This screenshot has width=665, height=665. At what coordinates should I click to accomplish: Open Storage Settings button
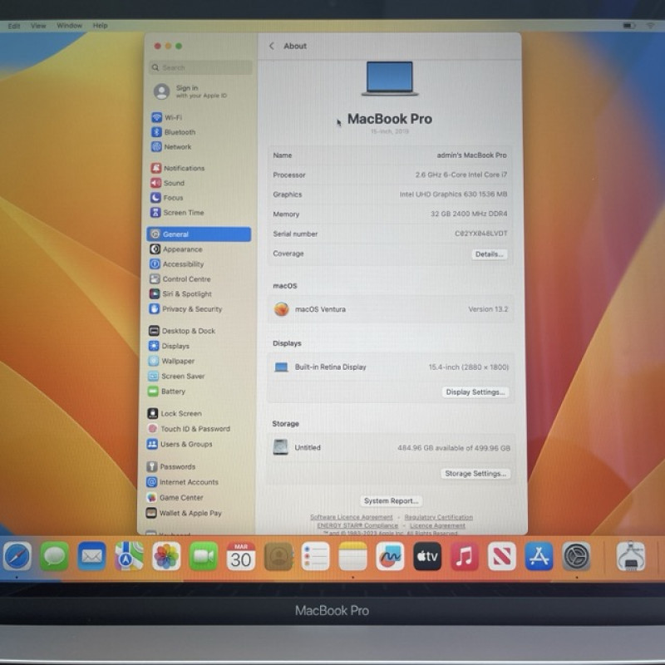475,473
